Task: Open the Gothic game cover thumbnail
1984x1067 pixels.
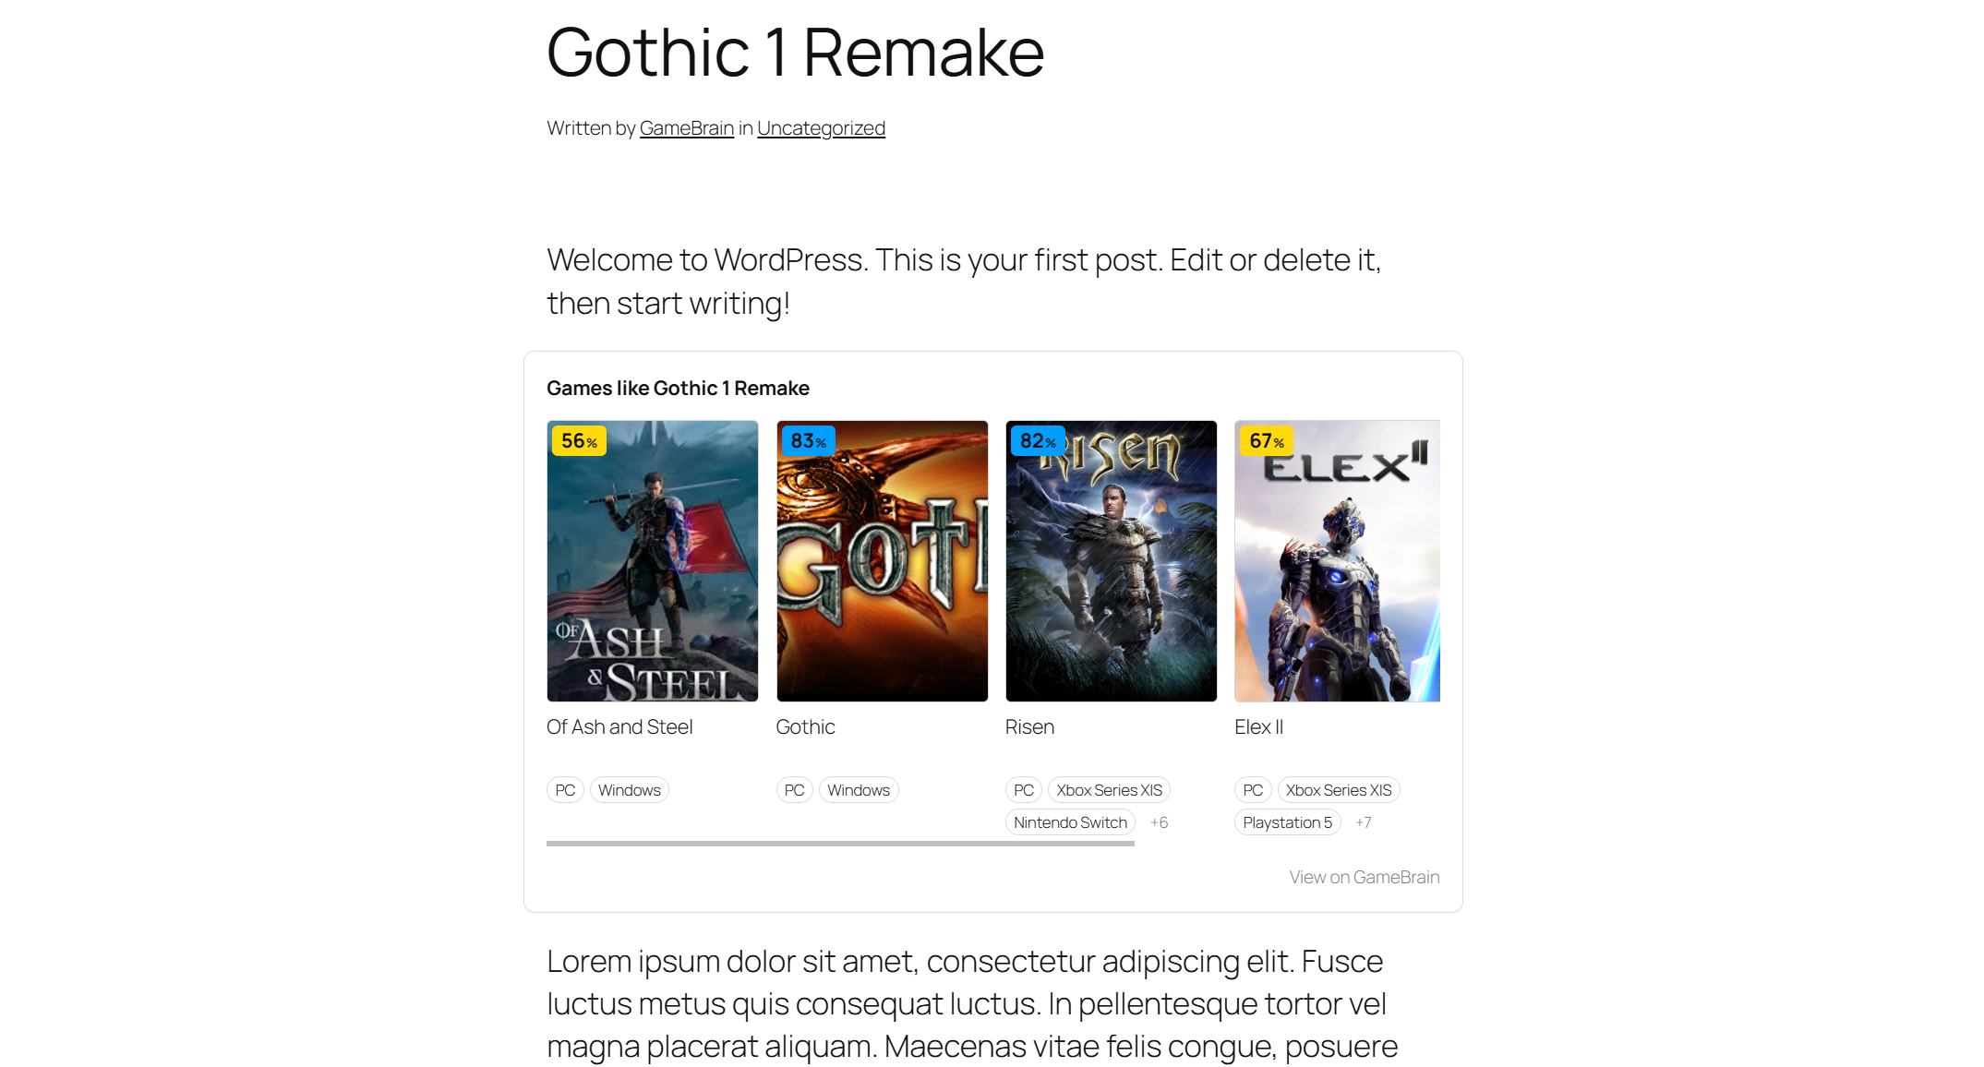Action: click(x=882, y=561)
